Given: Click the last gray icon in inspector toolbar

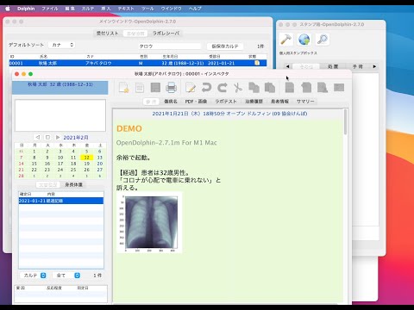Looking at the screenshot, I should click(339, 87).
